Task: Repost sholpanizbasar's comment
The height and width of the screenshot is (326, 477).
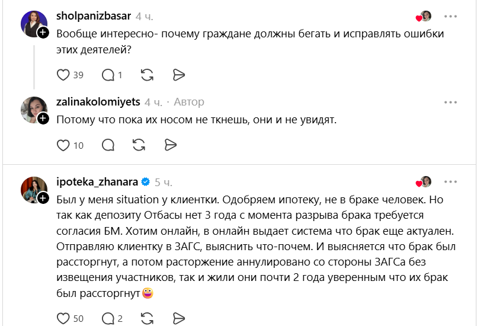Action: pos(147,75)
